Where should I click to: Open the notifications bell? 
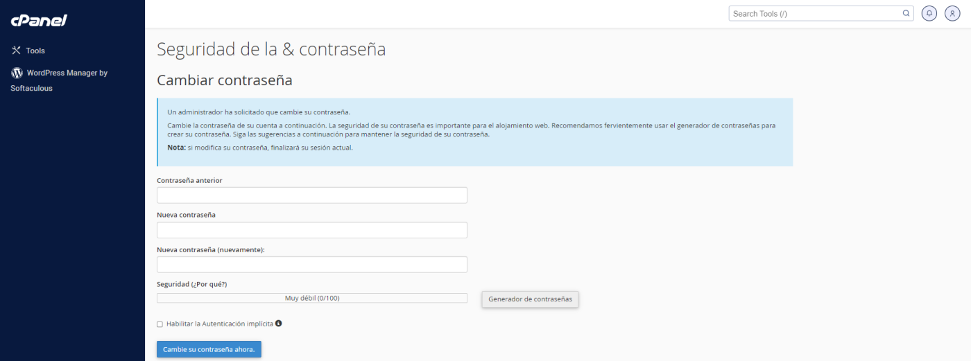tap(929, 13)
